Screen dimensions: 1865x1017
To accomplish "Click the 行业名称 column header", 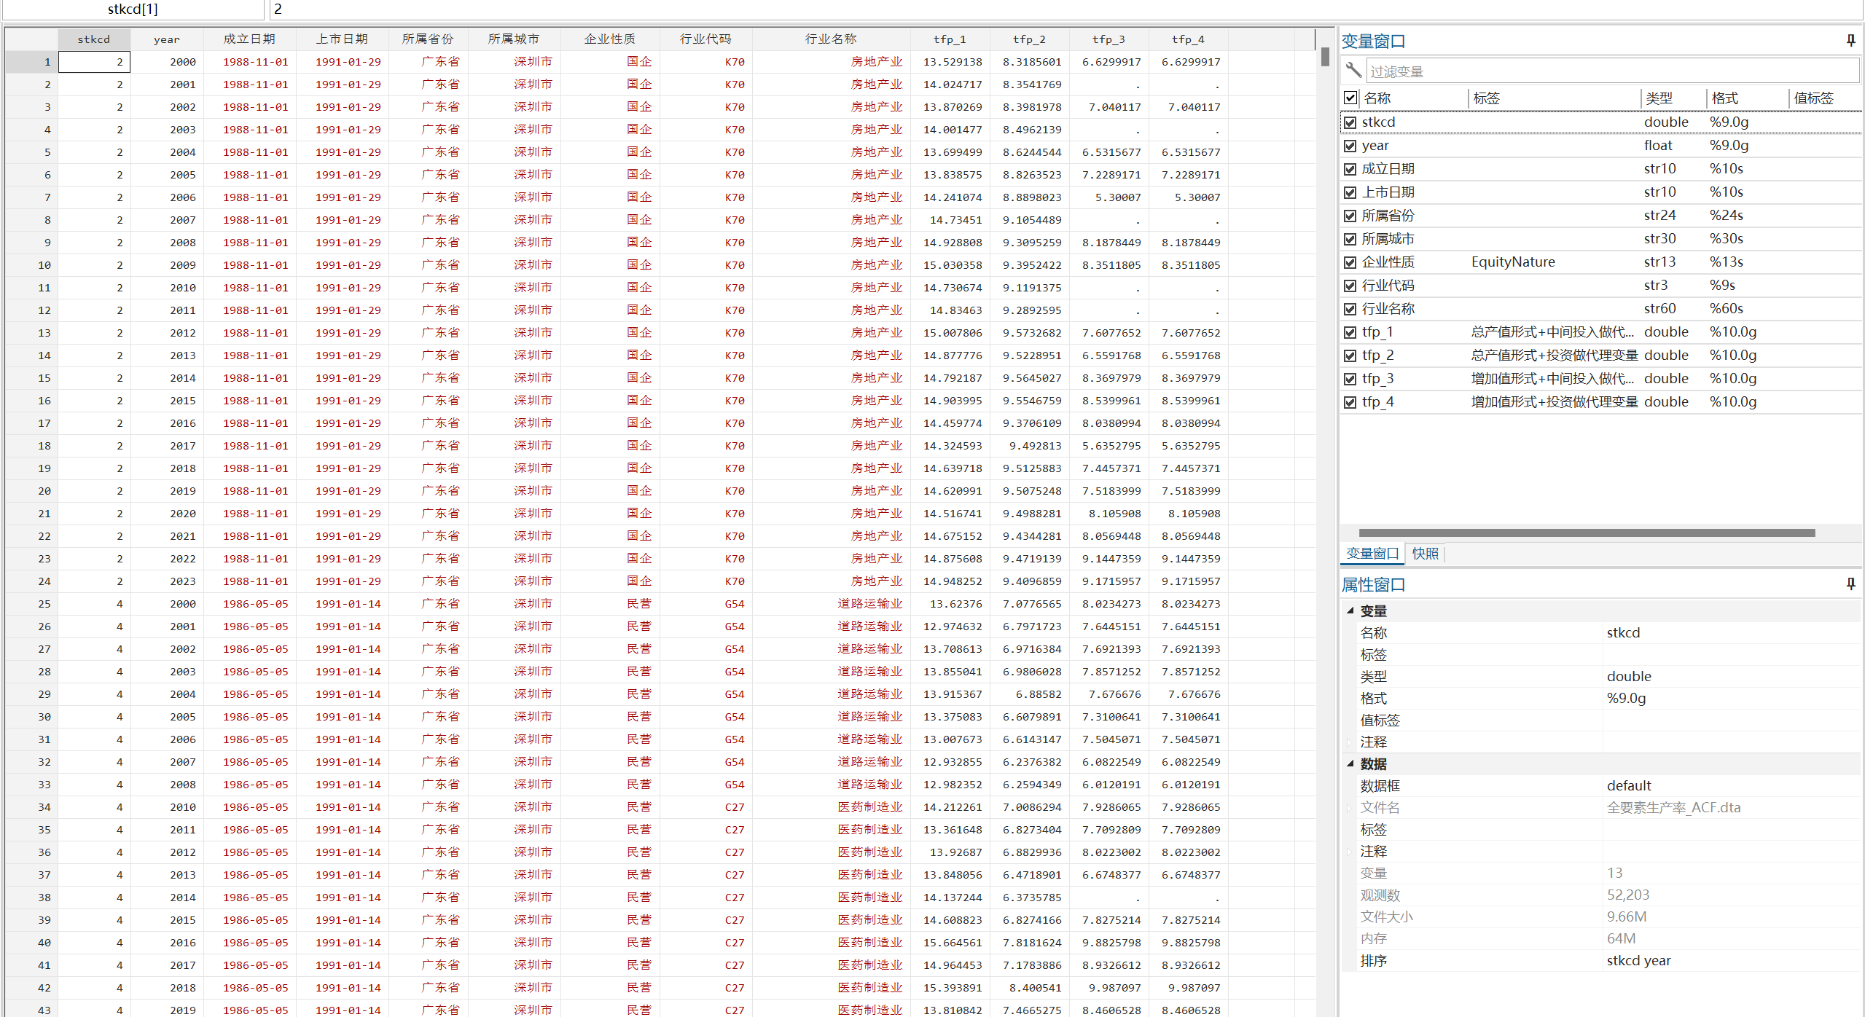I will (x=830, y=39).
